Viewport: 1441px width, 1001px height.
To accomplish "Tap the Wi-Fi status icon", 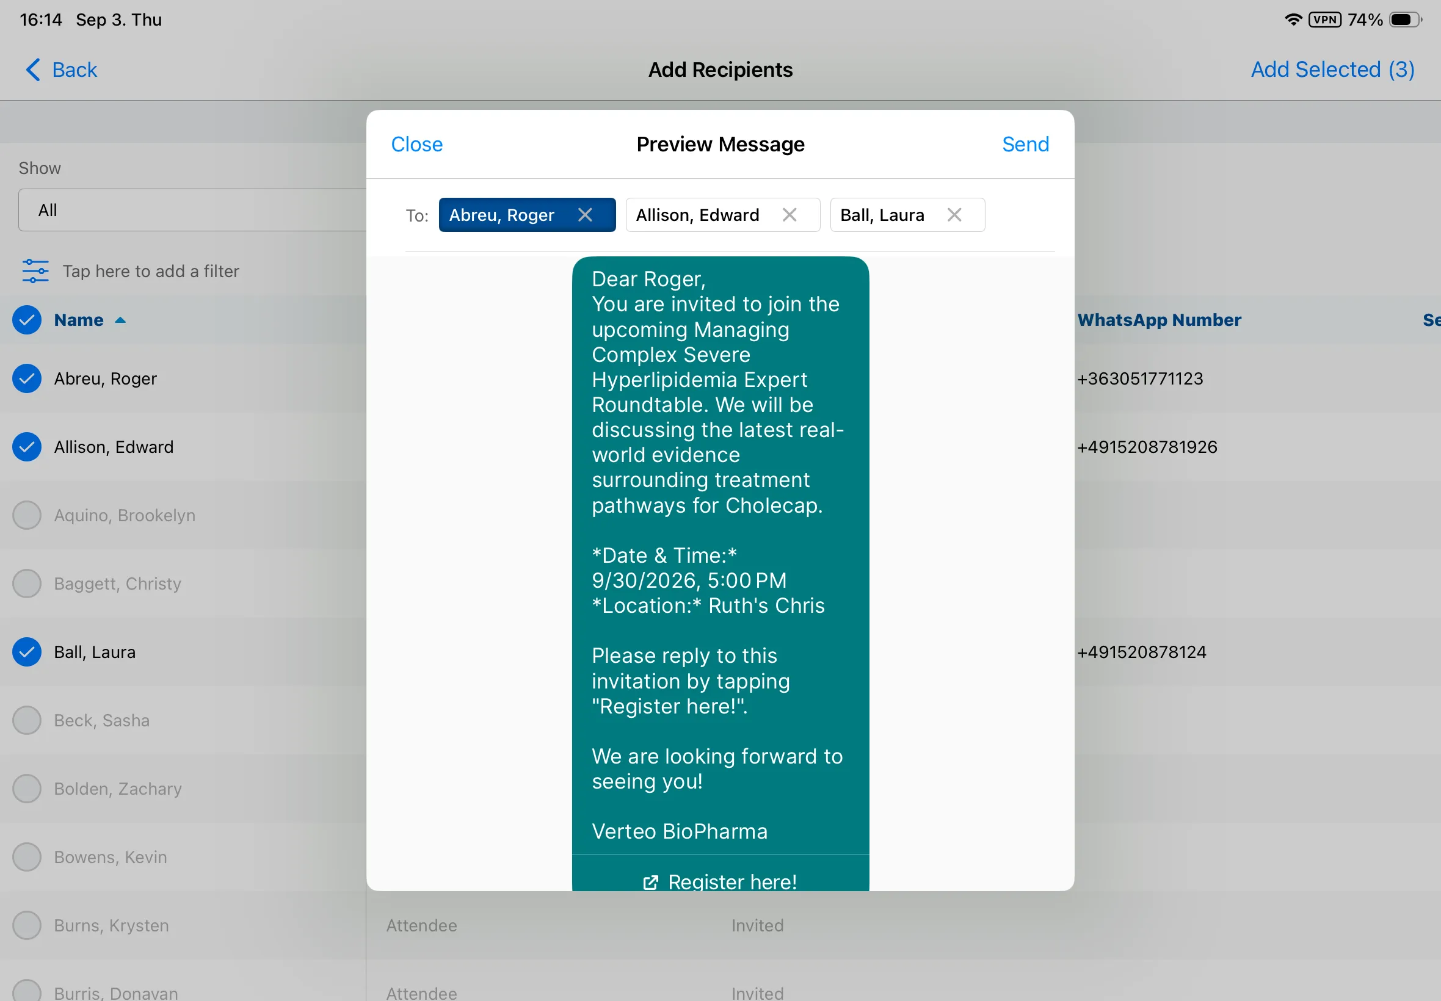I will [1293, 20].
